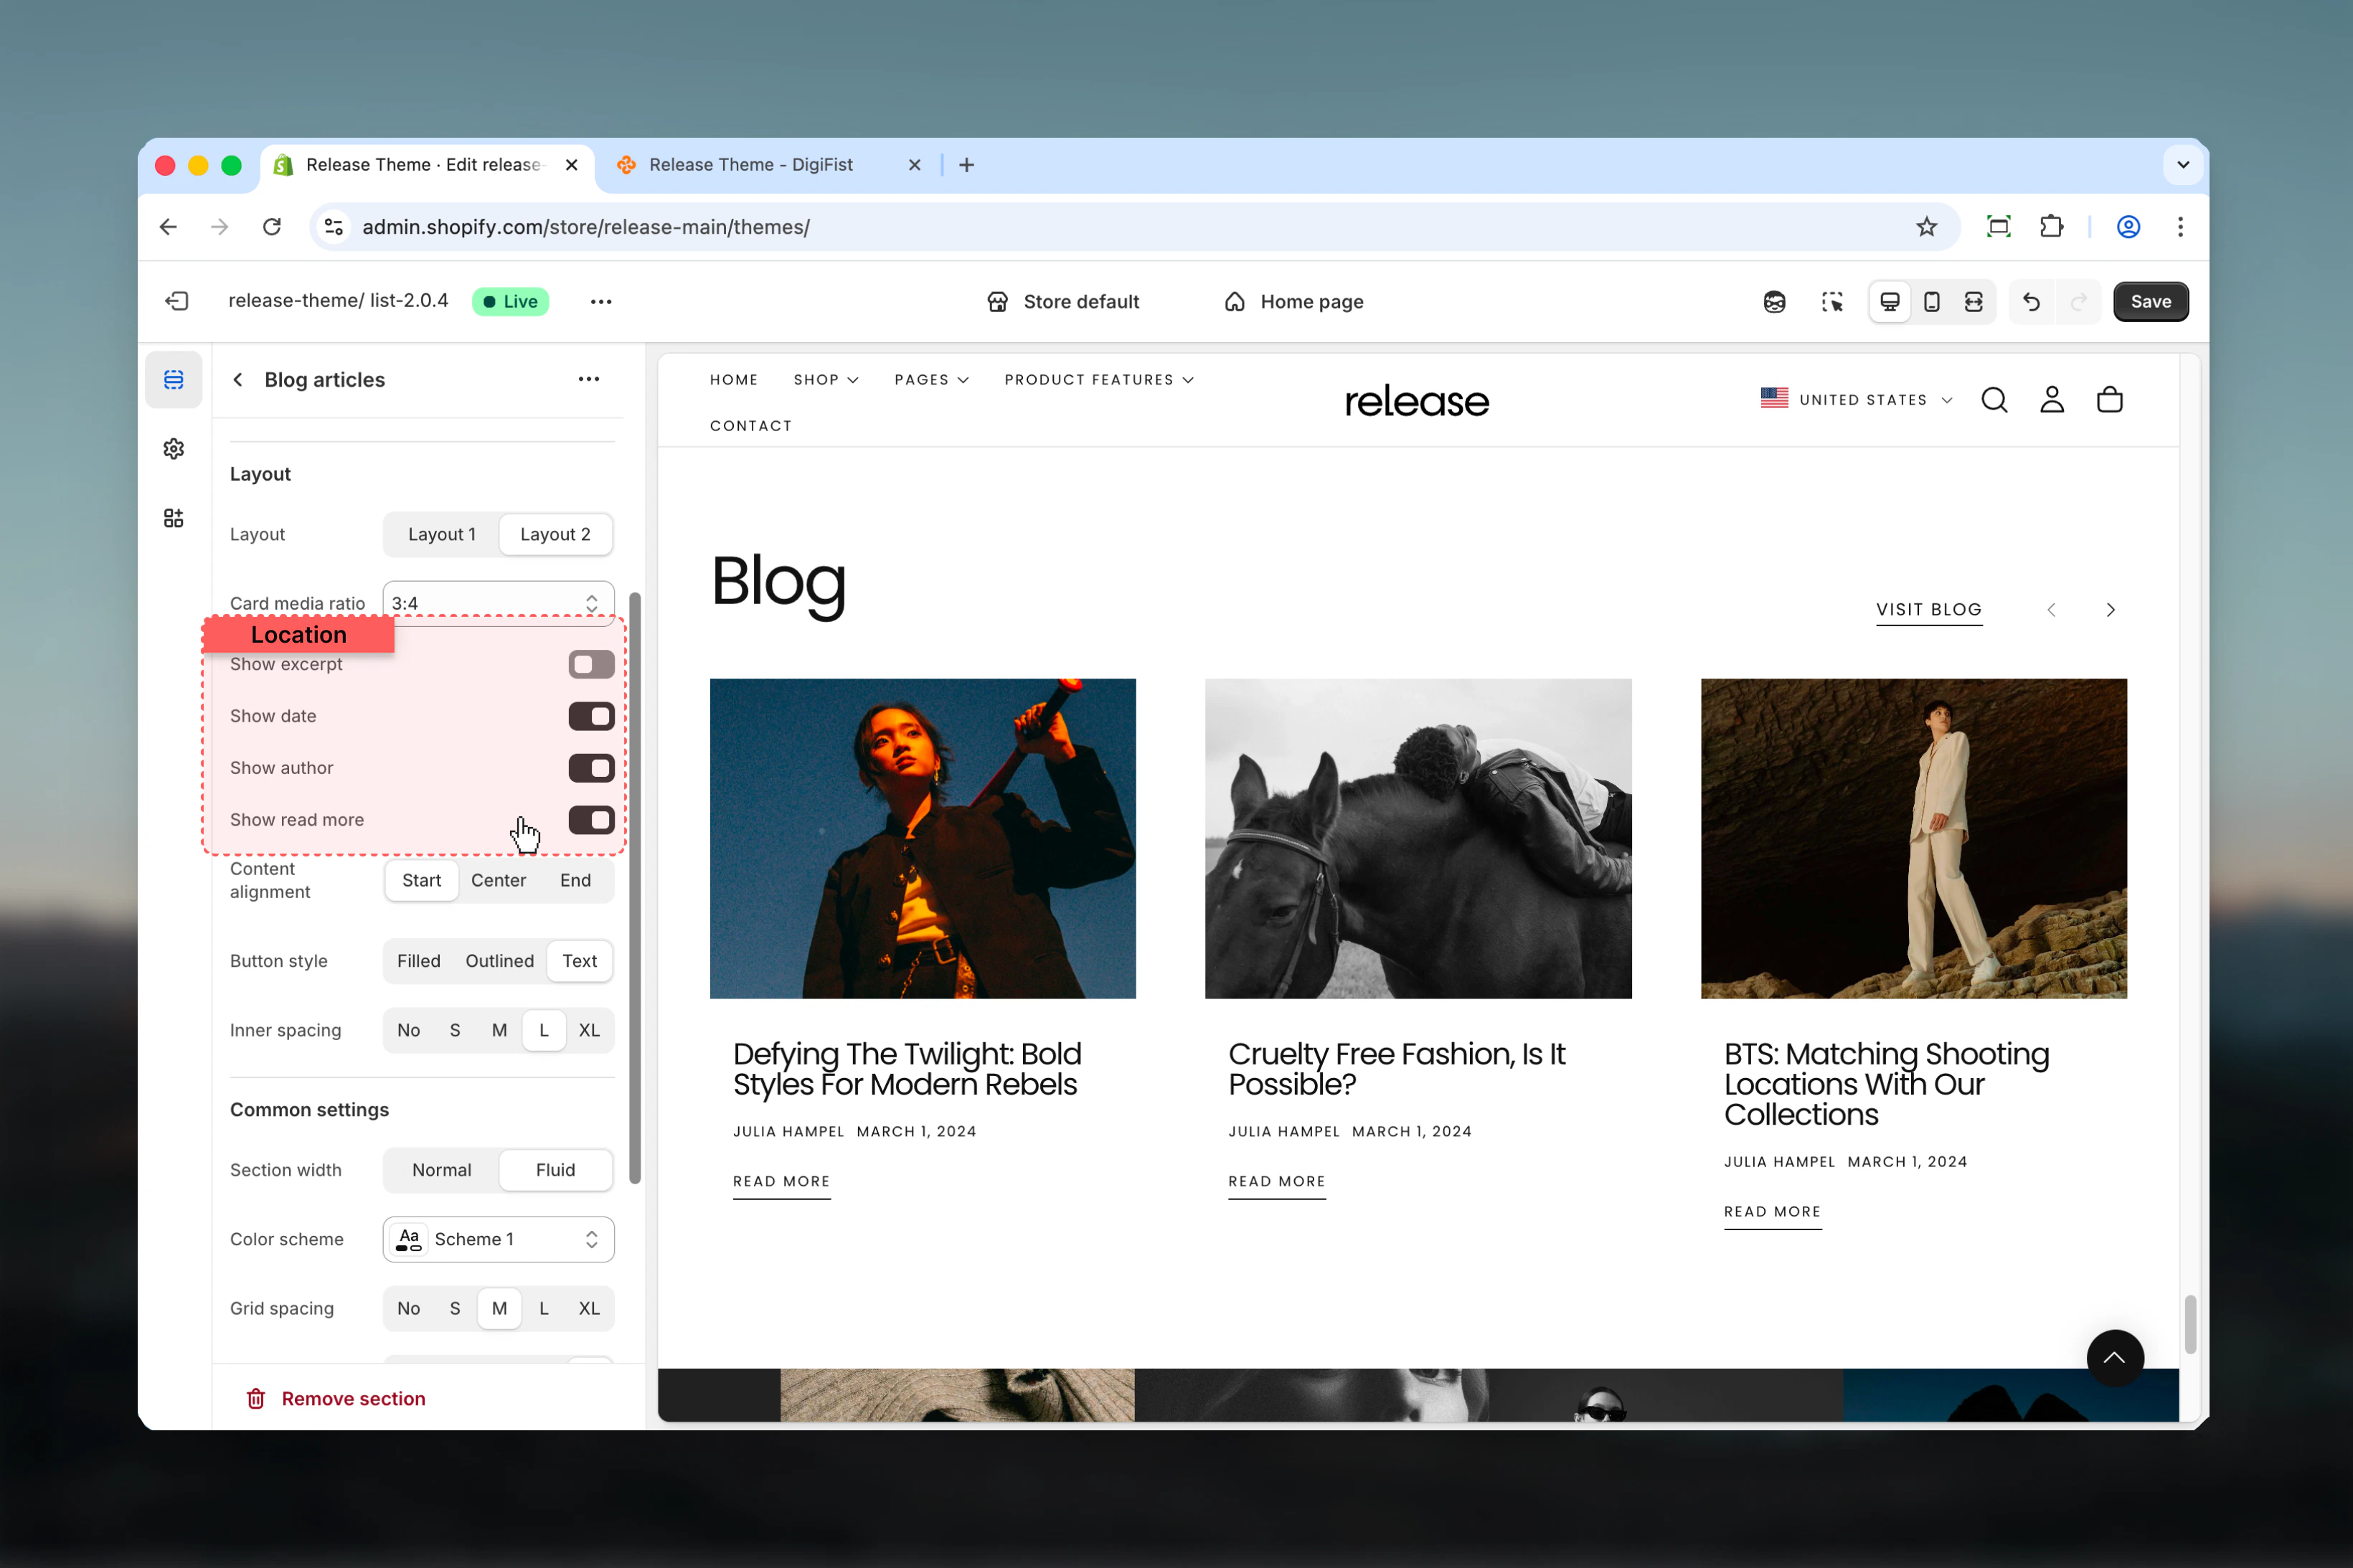Toggle the Show read more switch
Viewport: 2353px width, 1568px height.
coord(591,820)
